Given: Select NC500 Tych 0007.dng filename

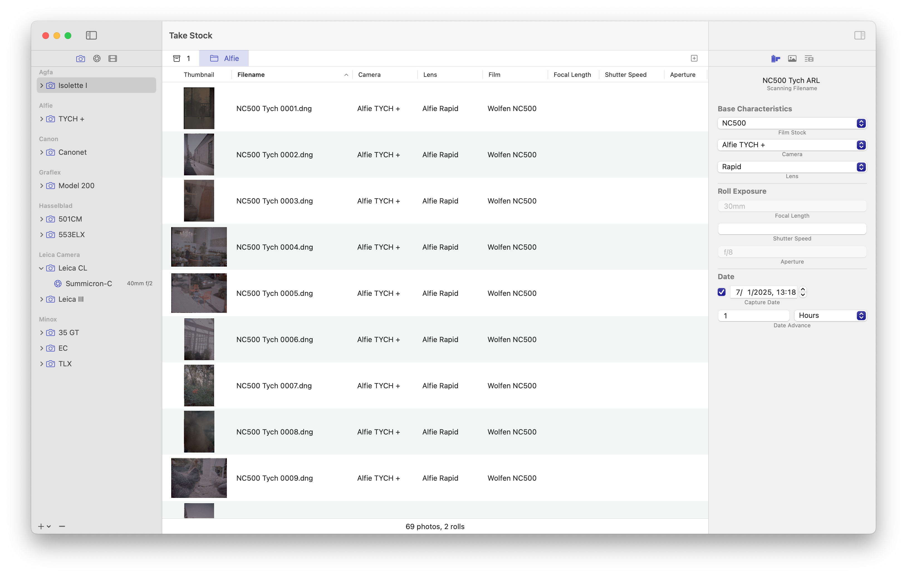Looking at the screenshot, I should (274, 385).
